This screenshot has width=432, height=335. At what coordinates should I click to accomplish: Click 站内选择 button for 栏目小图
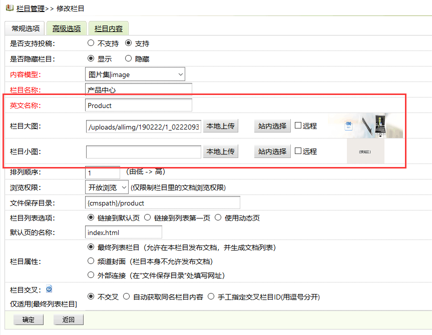pyautogui.click(x=272, y=151)
